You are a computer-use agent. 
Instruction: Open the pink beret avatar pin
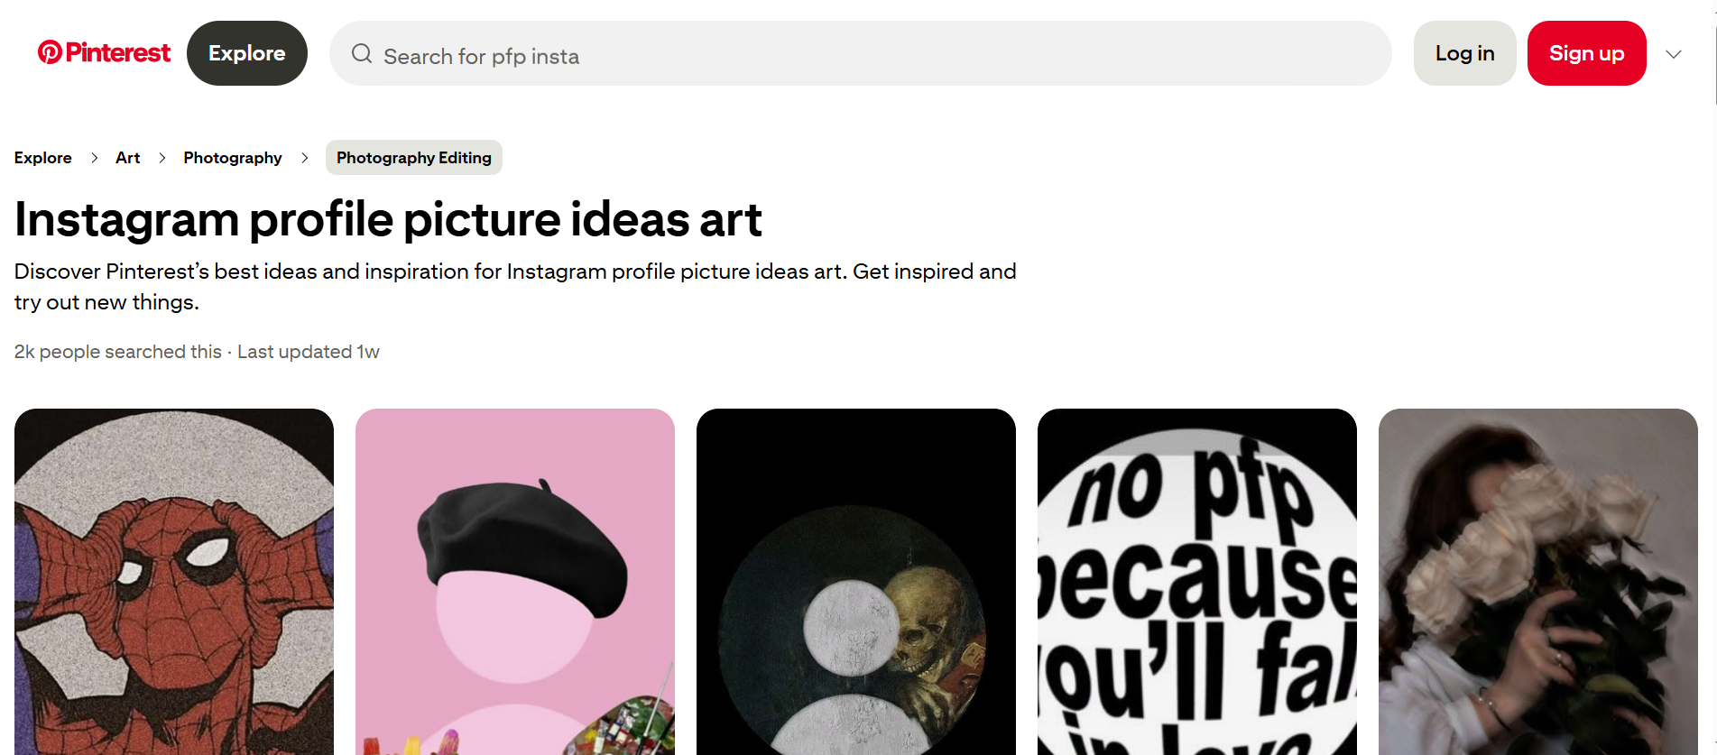pos(514,582)
